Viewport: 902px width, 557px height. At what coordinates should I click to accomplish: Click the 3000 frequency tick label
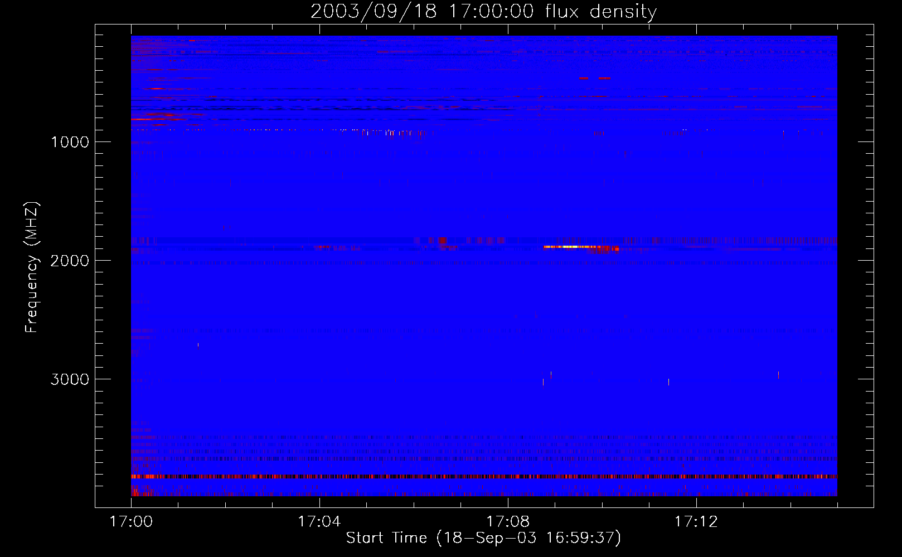coord(70,379)
